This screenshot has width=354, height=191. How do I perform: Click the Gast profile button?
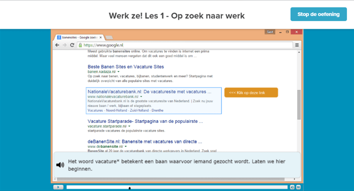tap(270, 32)
